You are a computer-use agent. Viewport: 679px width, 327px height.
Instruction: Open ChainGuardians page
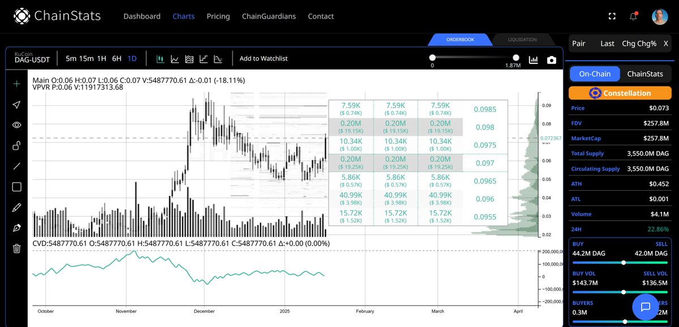click(x=269, y=16)
